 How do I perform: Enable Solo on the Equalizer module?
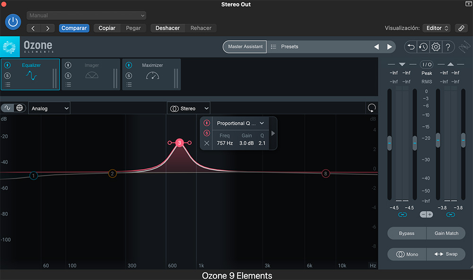pyautogui.click(x=9, y=75)
